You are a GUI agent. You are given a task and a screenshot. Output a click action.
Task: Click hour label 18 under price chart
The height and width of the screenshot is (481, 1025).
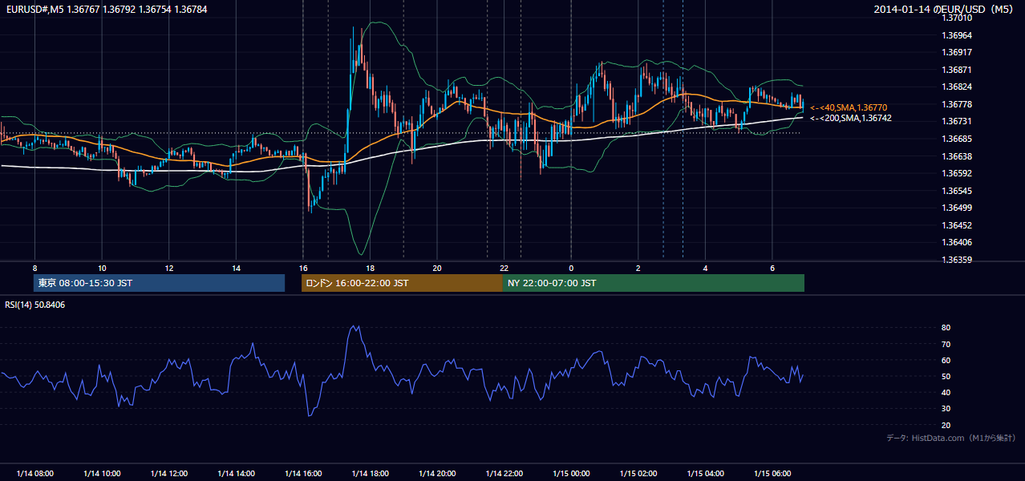click(x=370, y=268)
